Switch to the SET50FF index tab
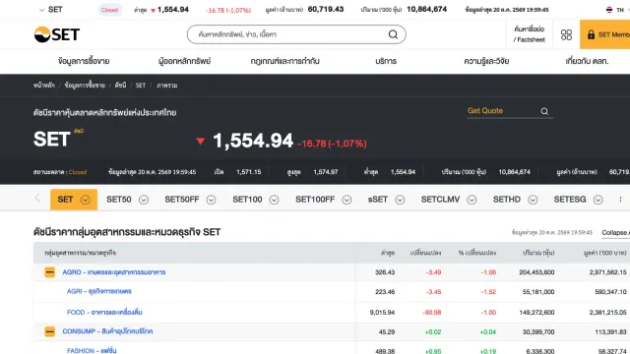This screenshot has height=354, width=630. point(182,200)
